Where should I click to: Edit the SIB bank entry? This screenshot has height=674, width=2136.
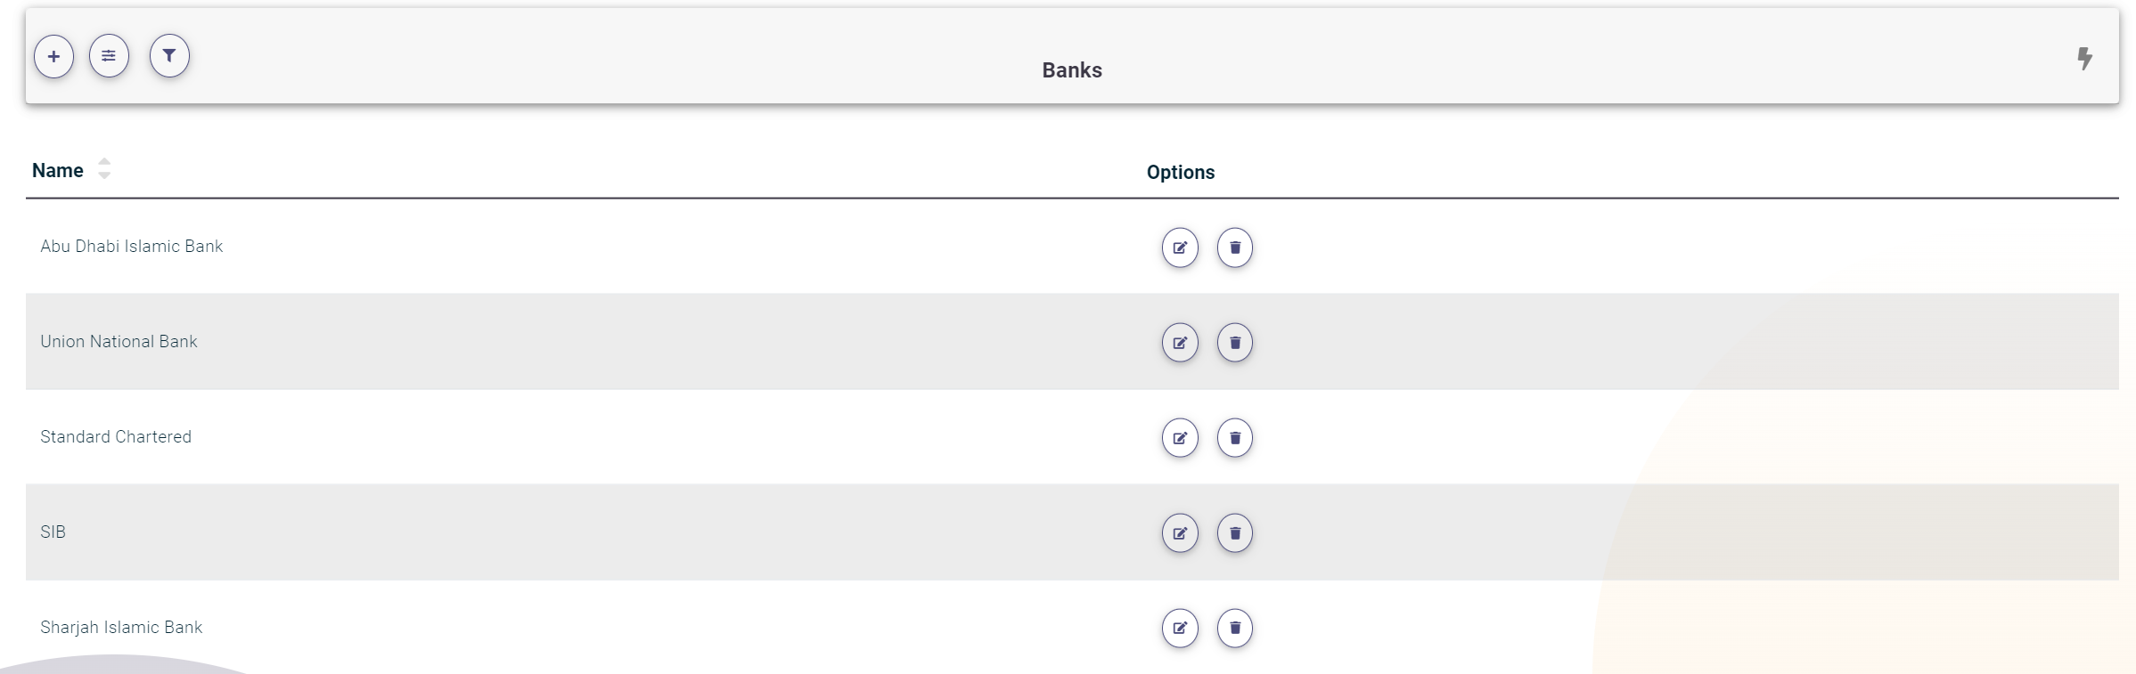(1180, 533)
